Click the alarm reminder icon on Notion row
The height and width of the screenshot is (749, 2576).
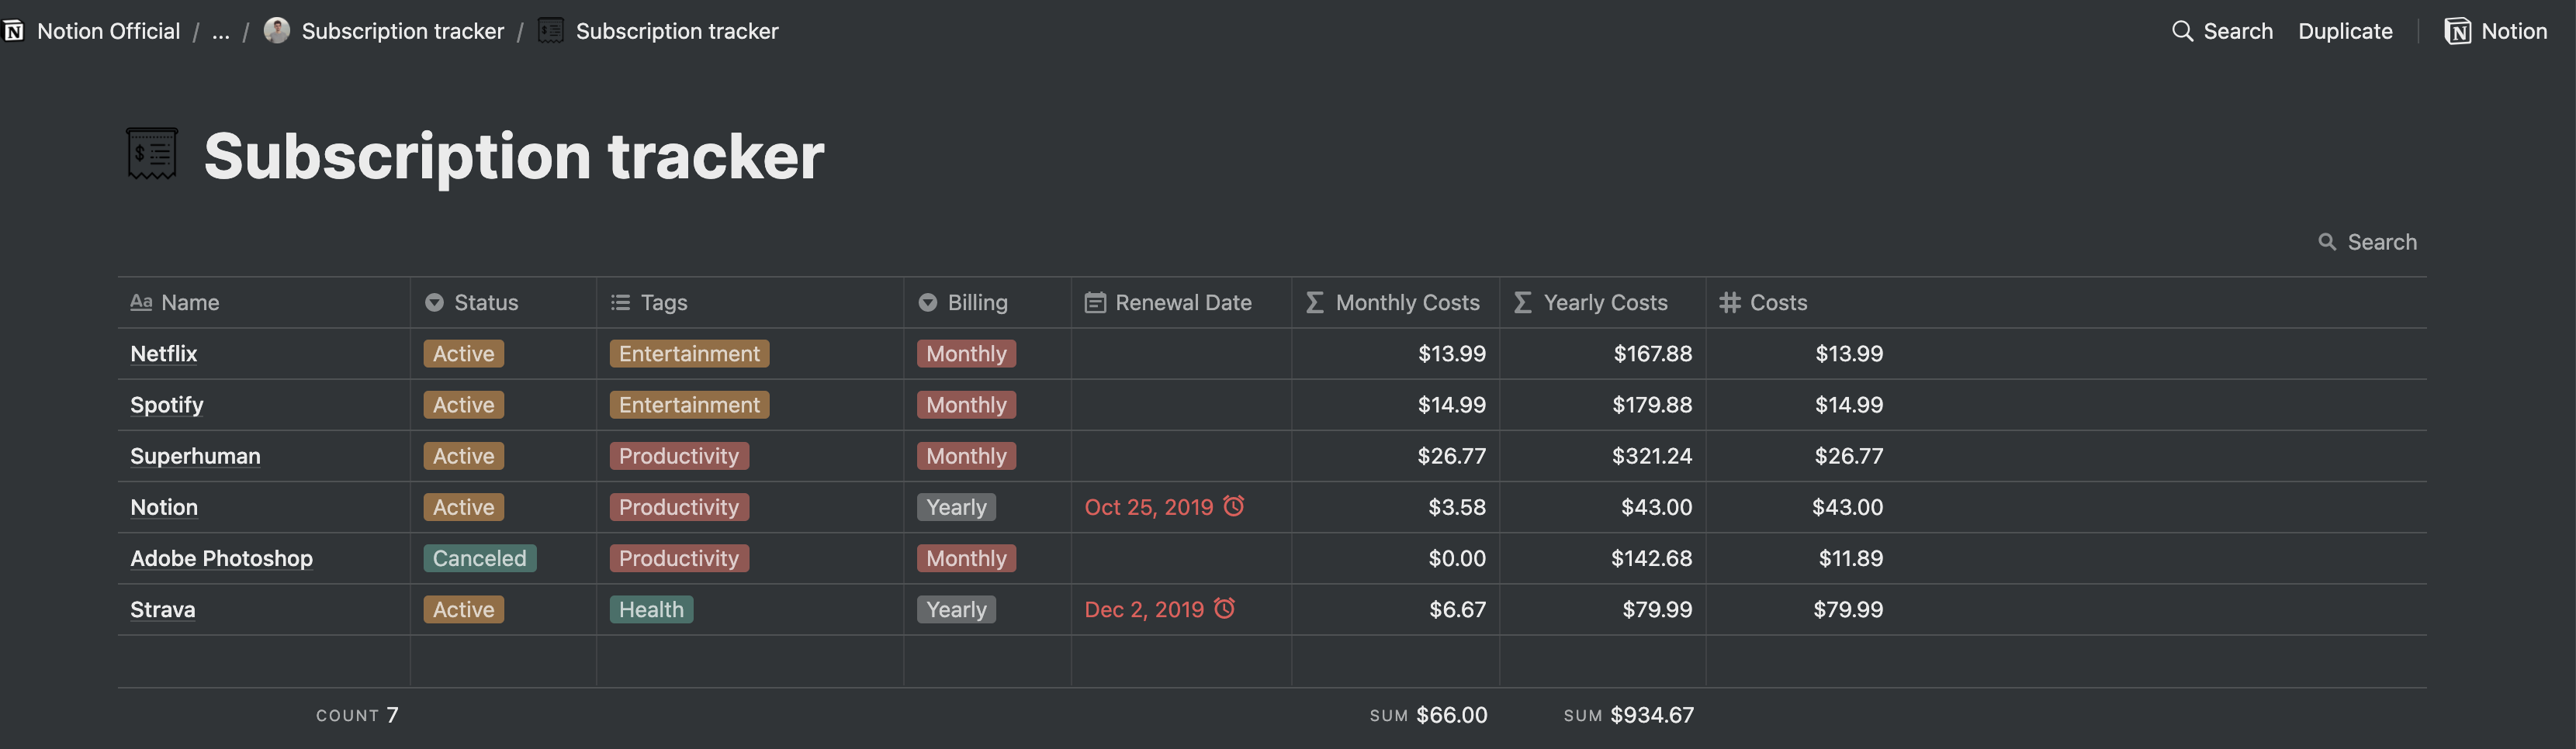click(1234, 506)
